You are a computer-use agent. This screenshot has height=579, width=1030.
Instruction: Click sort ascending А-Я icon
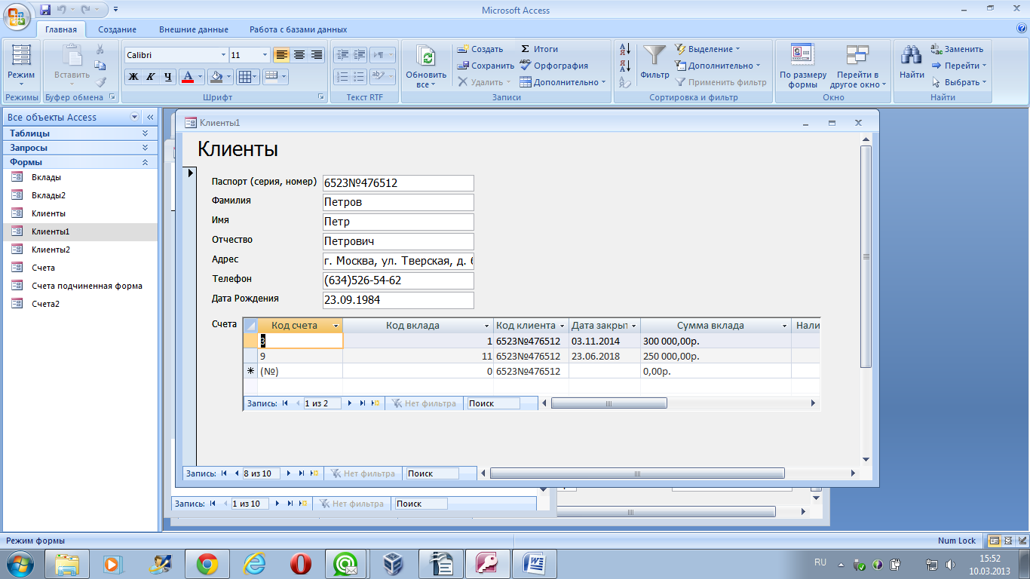(624, 50)
